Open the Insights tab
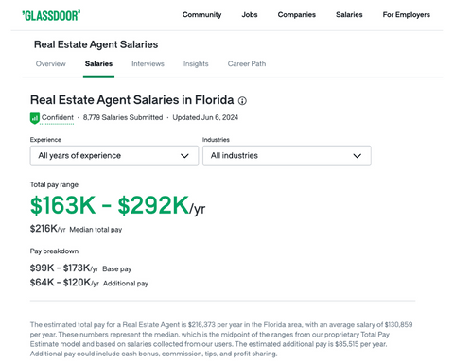Viewport: 454px width, 363px height. pyautogui.click(x=196, y=63)
